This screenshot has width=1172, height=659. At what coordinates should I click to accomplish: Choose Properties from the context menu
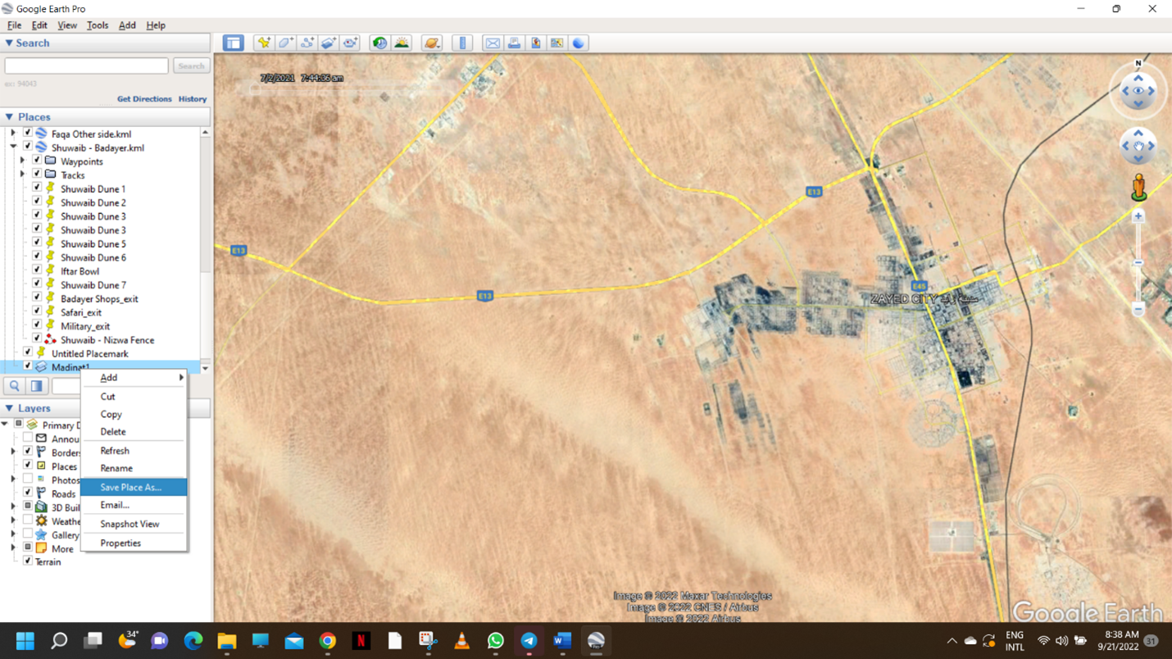pyautogui.click(x=134, y=543)
